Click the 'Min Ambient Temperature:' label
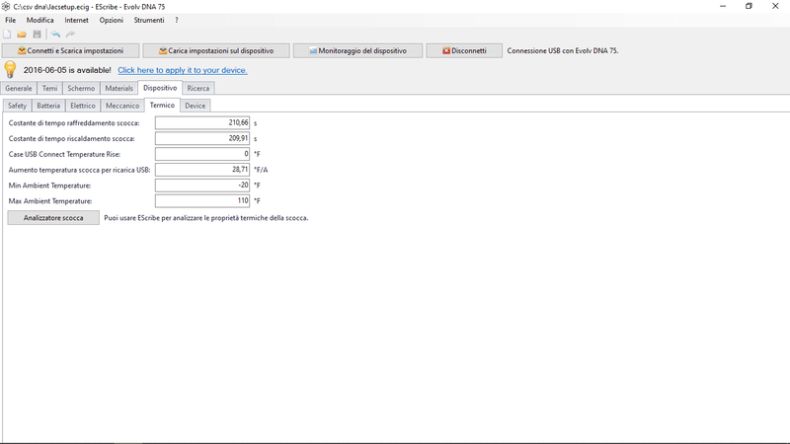This screenshot has height=444, width=790. 50,185
